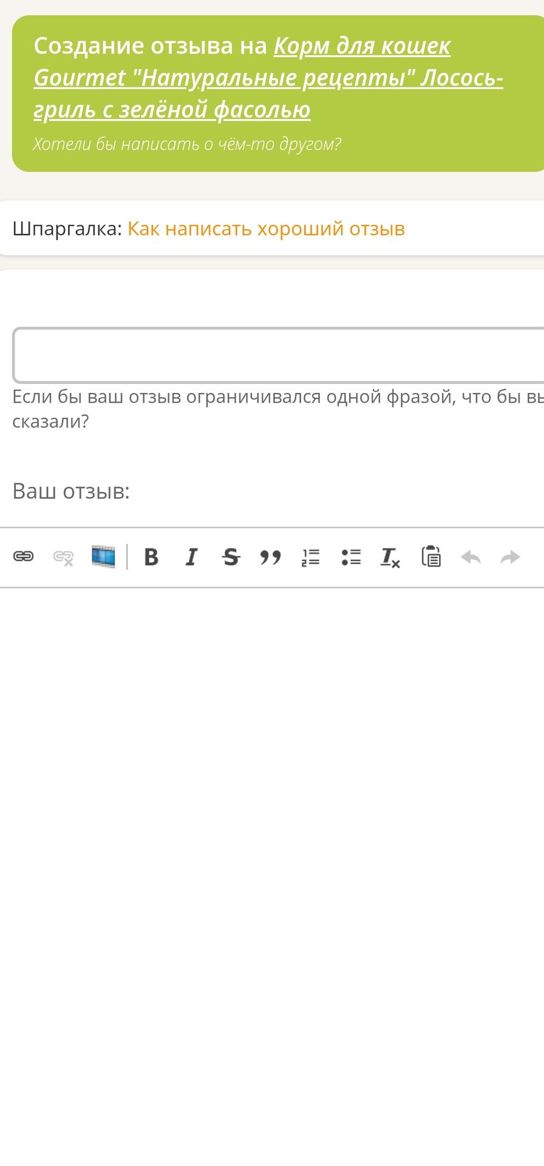This screenshot has width=544, height=1166.
Task: Toggle bold formatting
Action: click(151, 557)
